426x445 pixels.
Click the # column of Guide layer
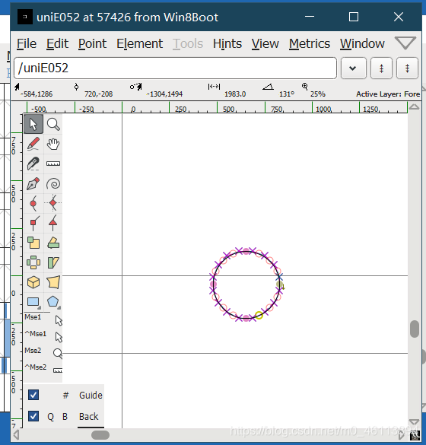point(65,395)
